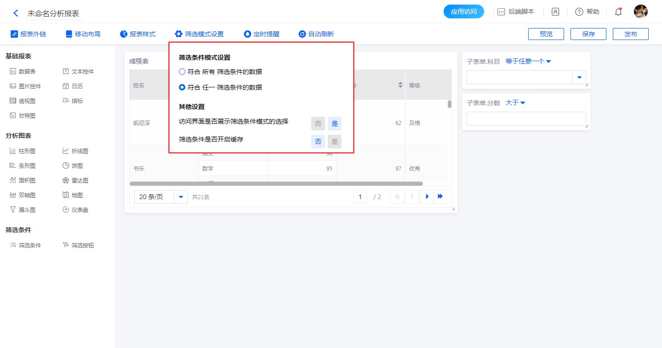Click the 保存 save button
The height and width of the screenshot is (348, 662).
588,34
